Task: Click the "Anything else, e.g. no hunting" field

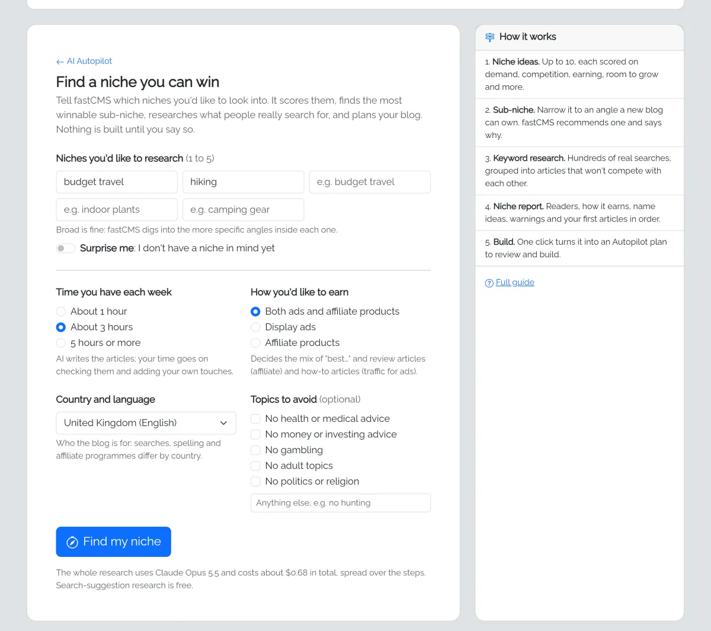Action: (x=341, y=503)
